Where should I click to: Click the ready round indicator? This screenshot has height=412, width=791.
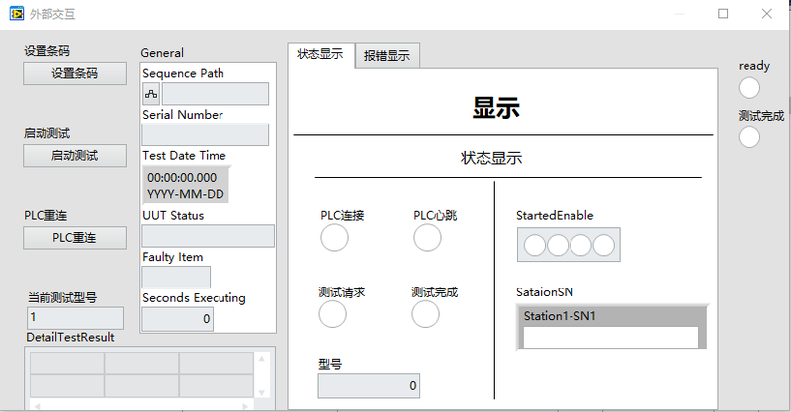tap(749, 88)
